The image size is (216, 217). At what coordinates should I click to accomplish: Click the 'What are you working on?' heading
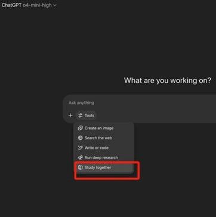pos(168,81)
